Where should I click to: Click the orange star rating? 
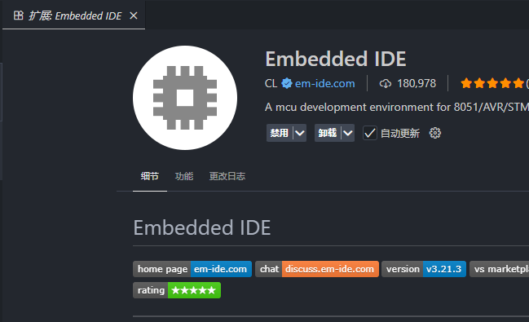coord(492,83)
